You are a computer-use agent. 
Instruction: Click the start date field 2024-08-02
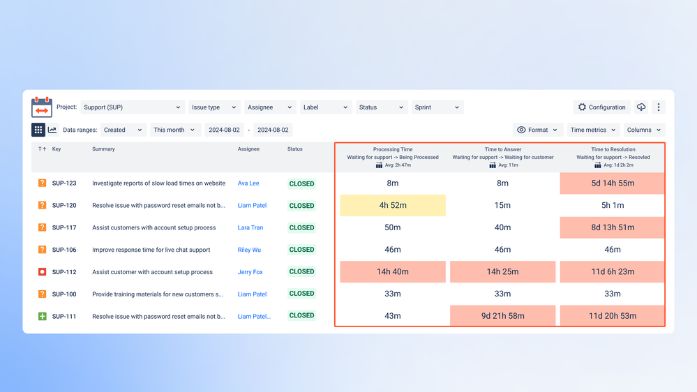click(224, 130)
